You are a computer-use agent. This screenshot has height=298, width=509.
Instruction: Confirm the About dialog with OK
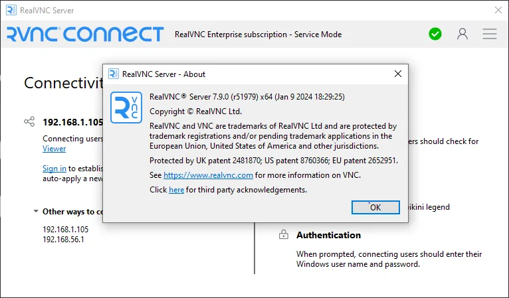click(375, 208)
